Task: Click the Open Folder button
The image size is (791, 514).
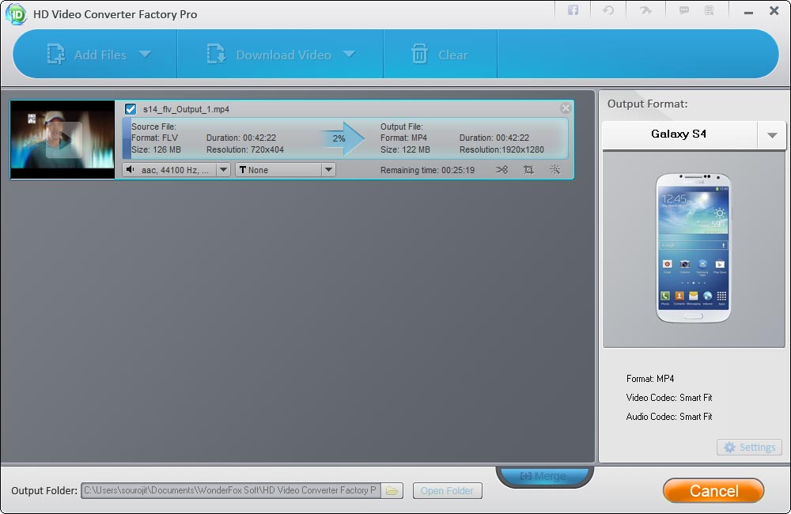Action: [x=448, y=490]
